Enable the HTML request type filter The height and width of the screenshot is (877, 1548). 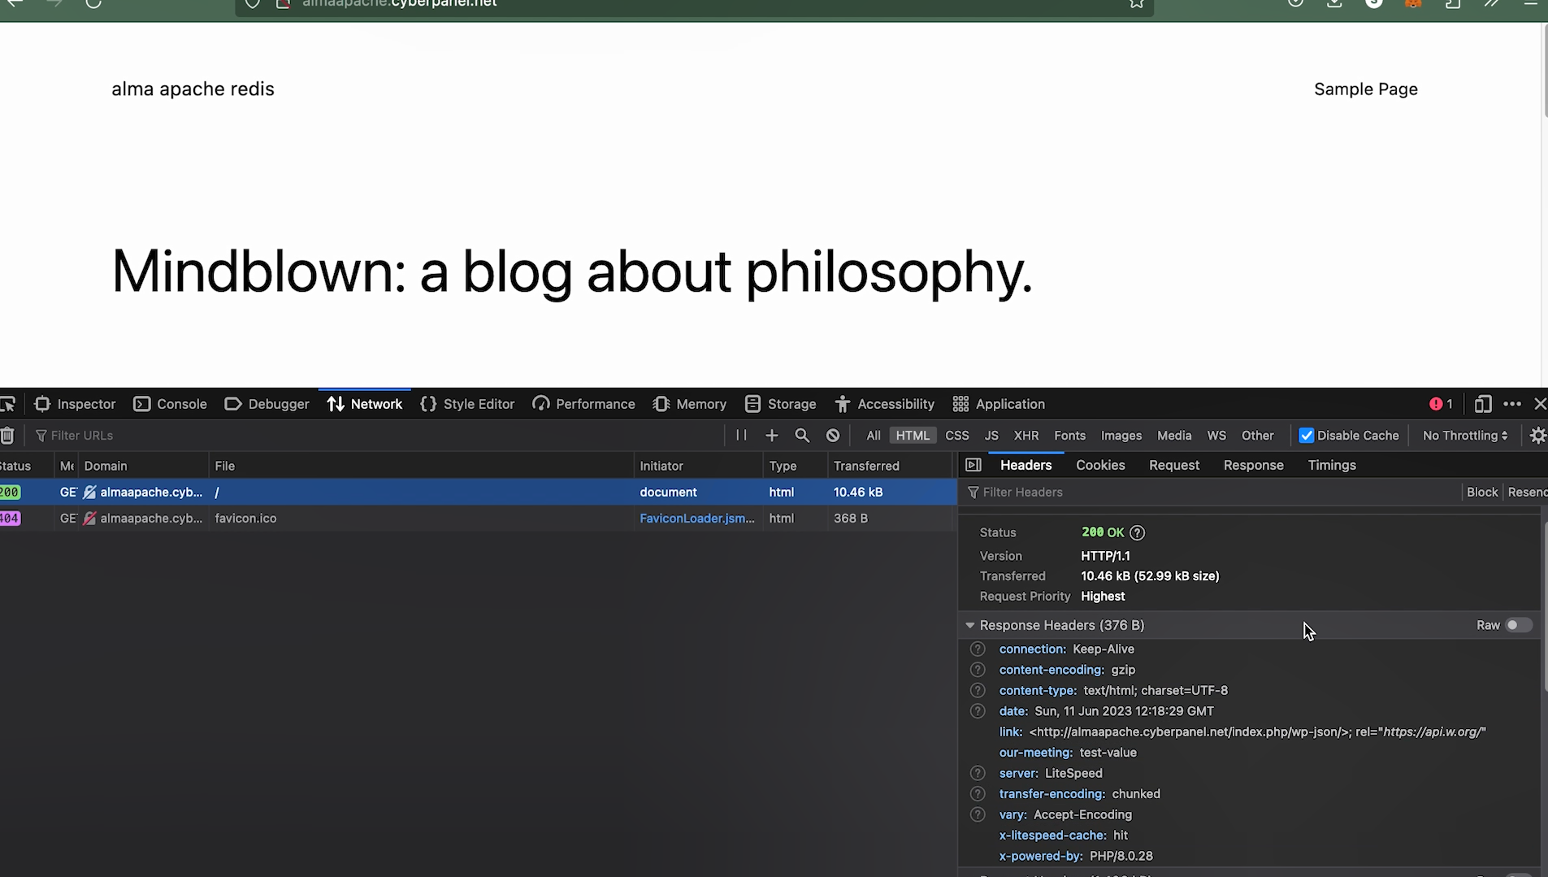tap(912, 436)
